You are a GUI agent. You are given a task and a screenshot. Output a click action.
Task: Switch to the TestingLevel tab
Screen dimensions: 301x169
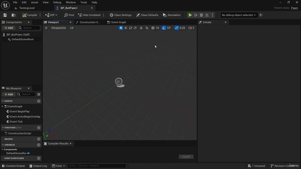pos(27,8)
